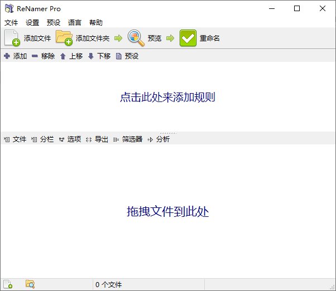Click the rules preset document icon
Screen dimensions: 336x291
pyautogui.click(x=118, y=56)
